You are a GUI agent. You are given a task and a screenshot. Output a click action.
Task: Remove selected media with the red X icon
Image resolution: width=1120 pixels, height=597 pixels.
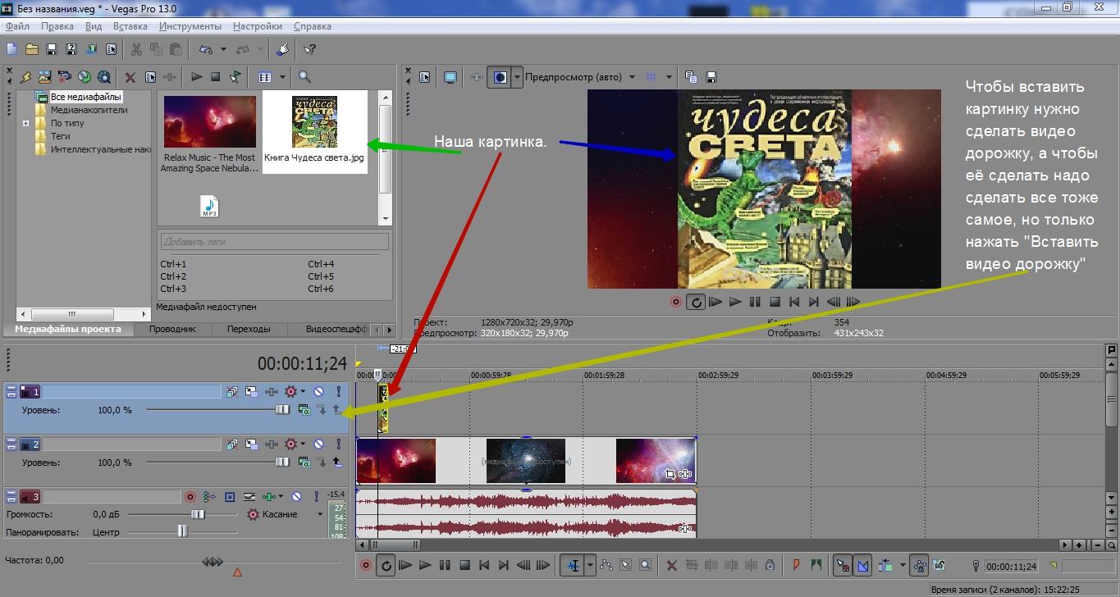click(x=130, y=77)
